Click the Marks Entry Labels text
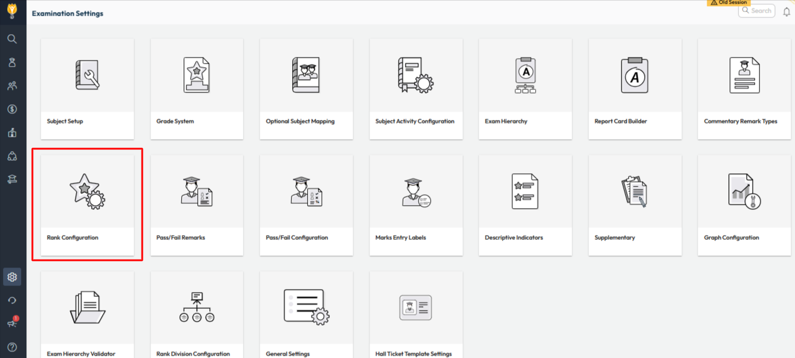 [x=400, y=237]
